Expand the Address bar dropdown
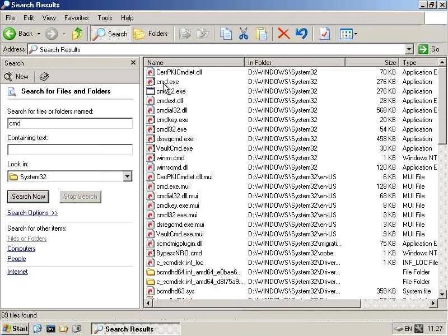Image resolution: width=448 pixels, height=336 pixels. 409,49
